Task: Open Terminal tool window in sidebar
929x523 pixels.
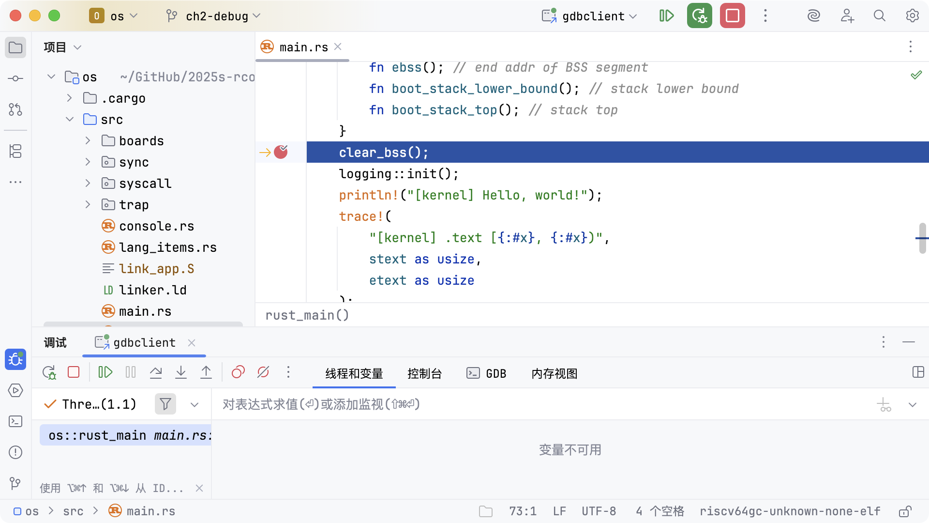Action: pyautogui.click(x=15, y=421)
